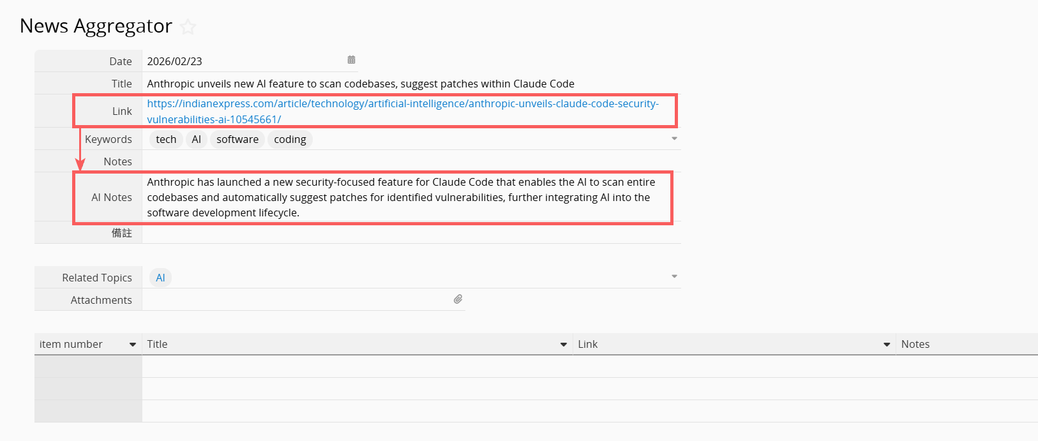This screenshot has height=441, width=1038.
Task: Click the empty Notes field
Action: (x=409, y=161)
